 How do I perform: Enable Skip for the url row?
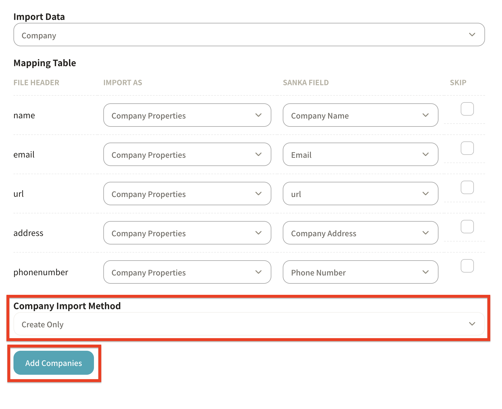tap(467, 187)
